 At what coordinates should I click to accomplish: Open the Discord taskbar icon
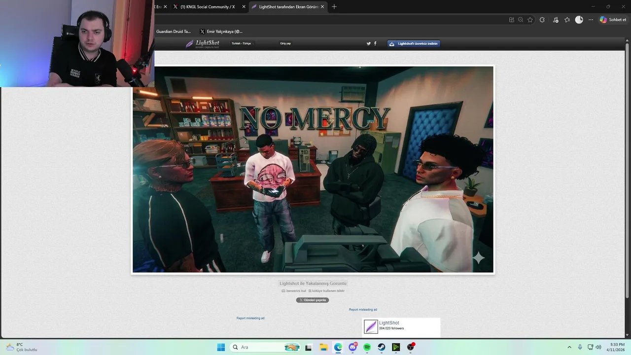pos(353,347)
